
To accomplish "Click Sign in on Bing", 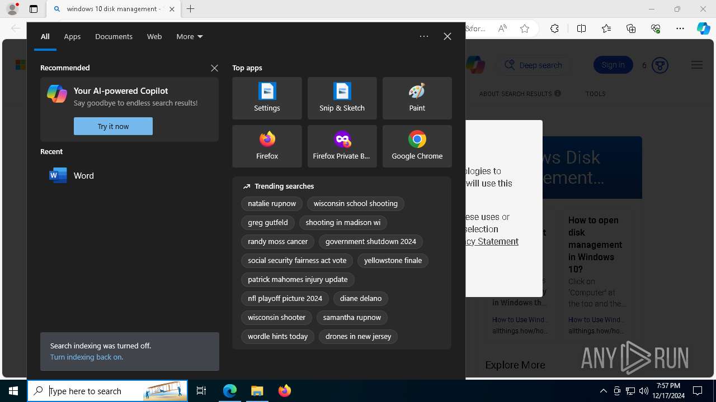I will [x=613, y=65].
